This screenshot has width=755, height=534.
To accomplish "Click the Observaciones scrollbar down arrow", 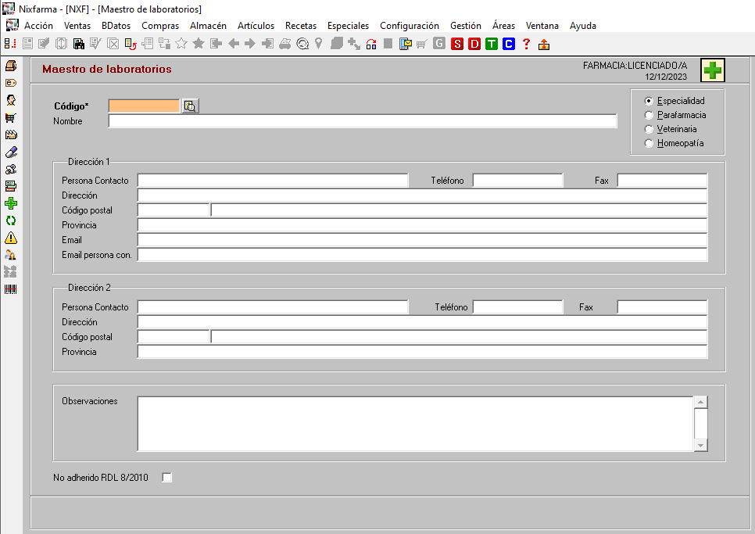I will pyautogui.click(x=700, y=446).
